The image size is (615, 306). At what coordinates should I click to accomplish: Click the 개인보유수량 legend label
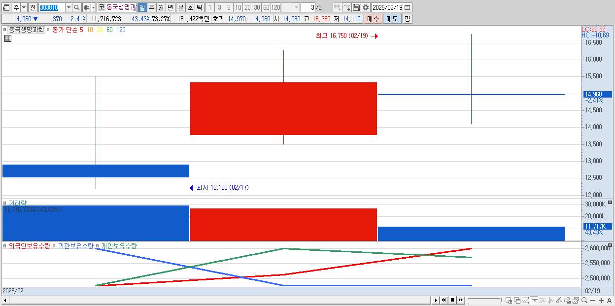click(119, 246)
